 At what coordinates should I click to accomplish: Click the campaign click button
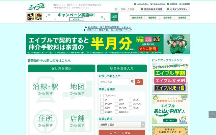(x=76, y=19)
